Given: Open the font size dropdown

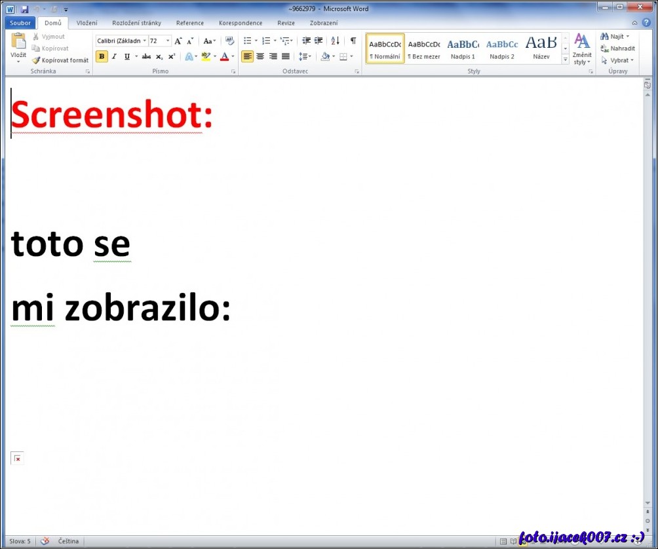Looking at the screenshot, I should click(x=168, y=41).
